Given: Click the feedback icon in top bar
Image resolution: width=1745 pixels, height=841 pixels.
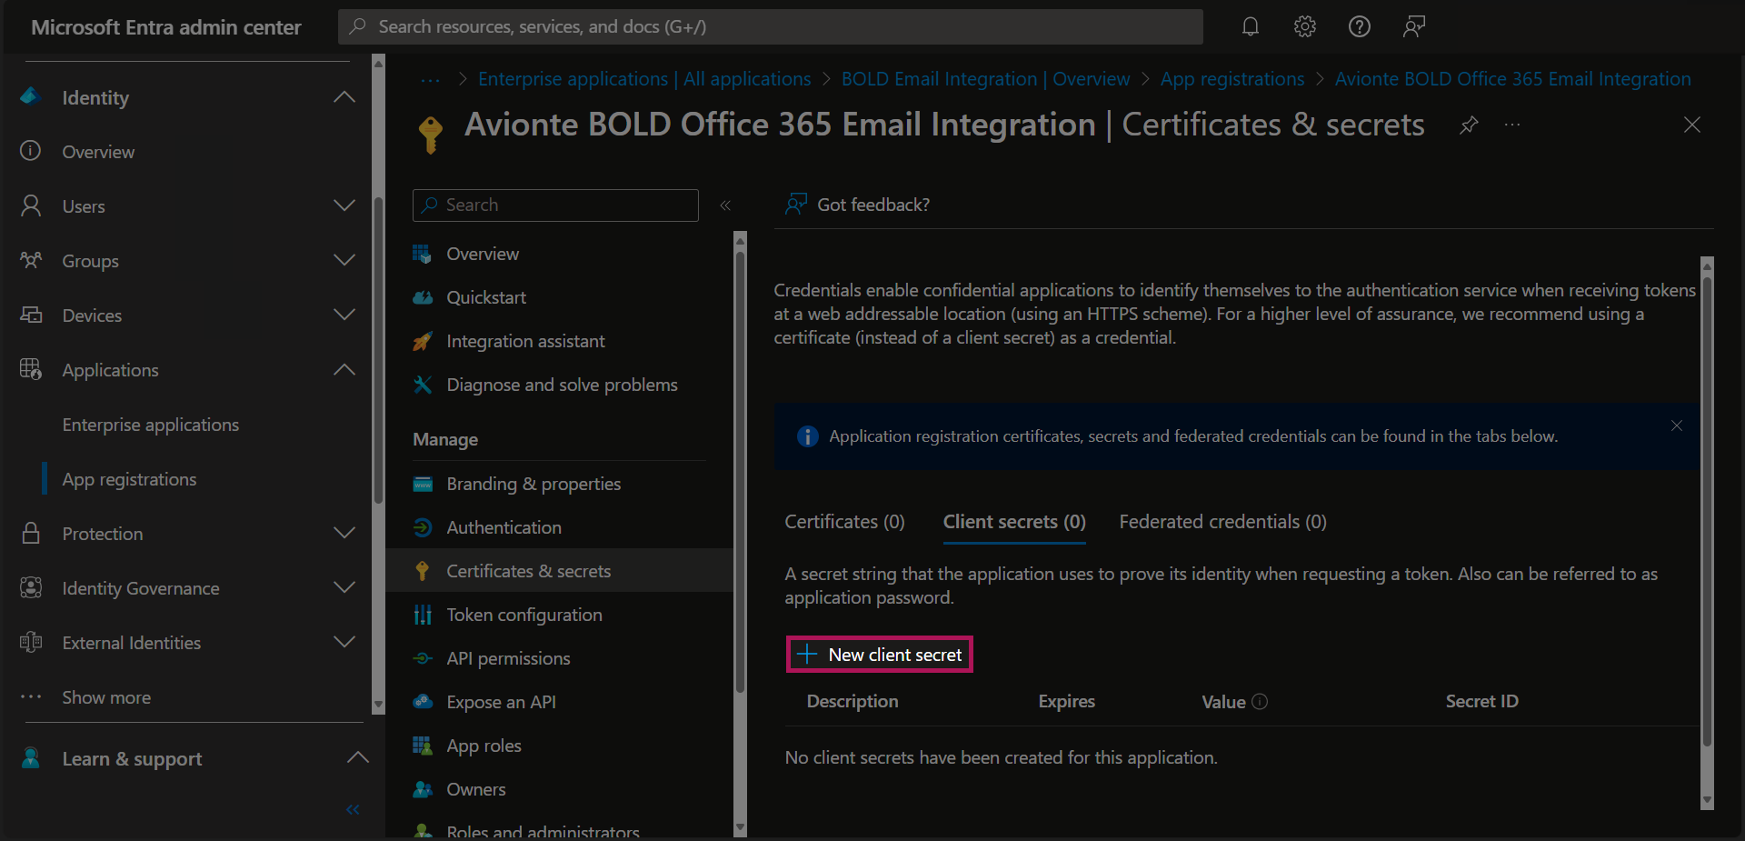Looking at the screenshot, I should (1414, 26).
